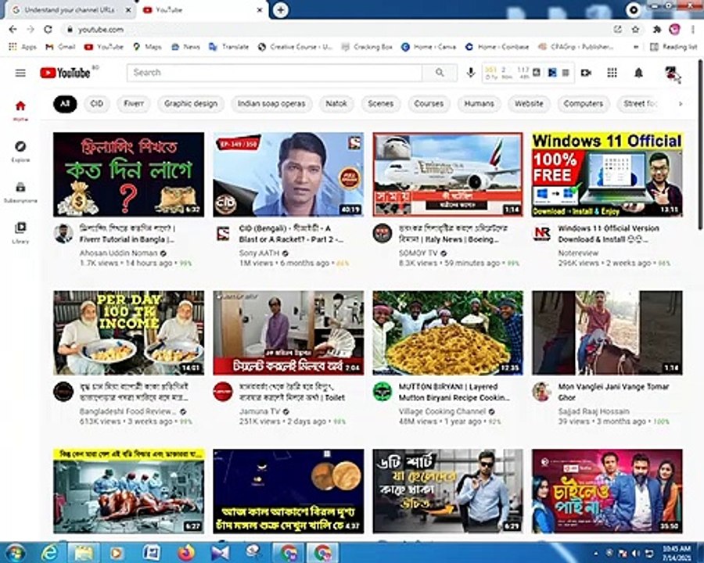The width and height of the screenshot is (704, 563).
Task: Bookmark this page with star icon
Action: (x=635, y=30)
